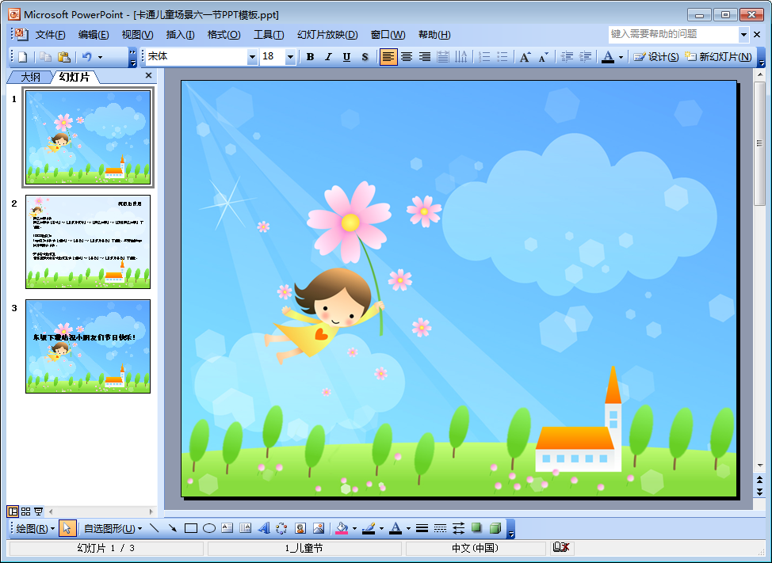The image size is (772, 563).
Task: Insert clip art icon
Action: point(300,529)
